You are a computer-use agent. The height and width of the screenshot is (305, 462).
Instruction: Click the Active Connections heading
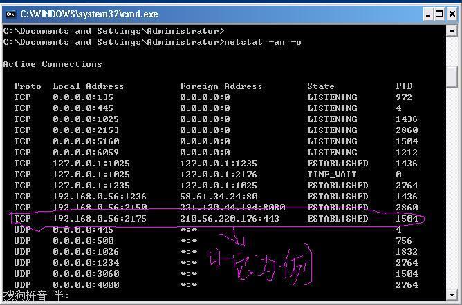(53, 64)
